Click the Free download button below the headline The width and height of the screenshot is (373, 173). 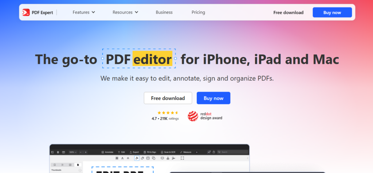point(168,98)
